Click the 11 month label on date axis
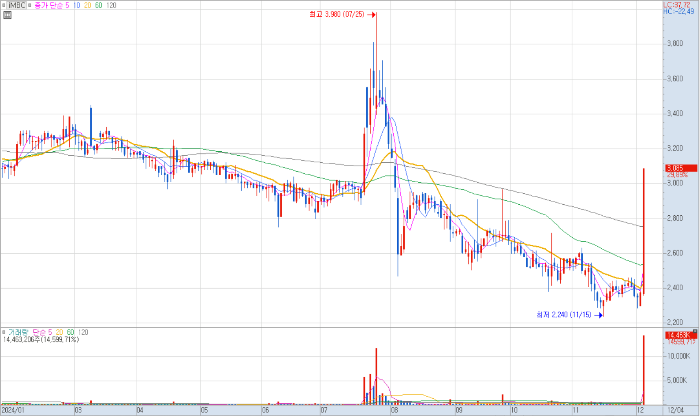Image resolution: width=700 pixels, height=416 pixels. [575, 410]
